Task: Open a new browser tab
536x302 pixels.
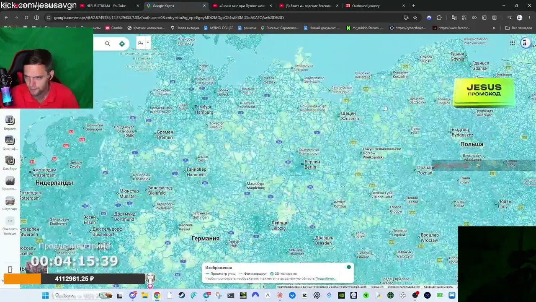Action: [x=414, y=6]
